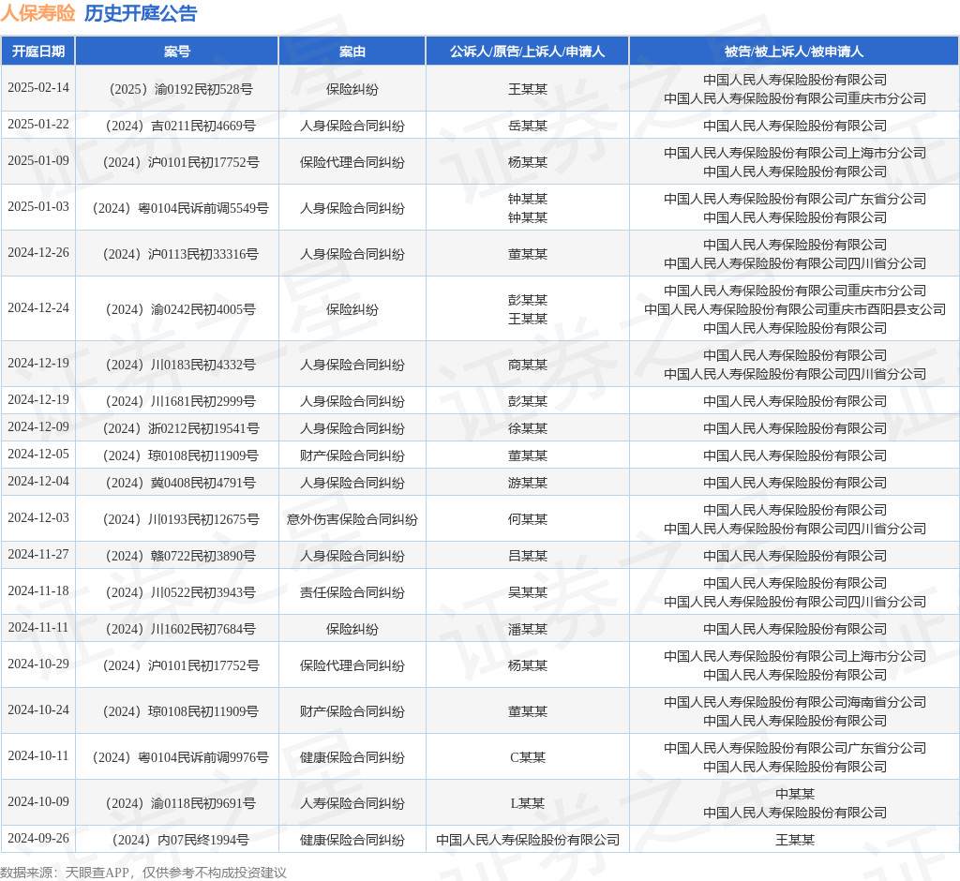Image resolution: width=960 pixels, height=881 pixels.
Task: Click the 公诉人/原告/上诉人/申请人 column header
Action: click(x=527, y=52)
